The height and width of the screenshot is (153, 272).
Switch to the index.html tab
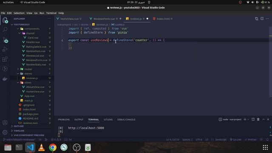click(x=163, y=19)
